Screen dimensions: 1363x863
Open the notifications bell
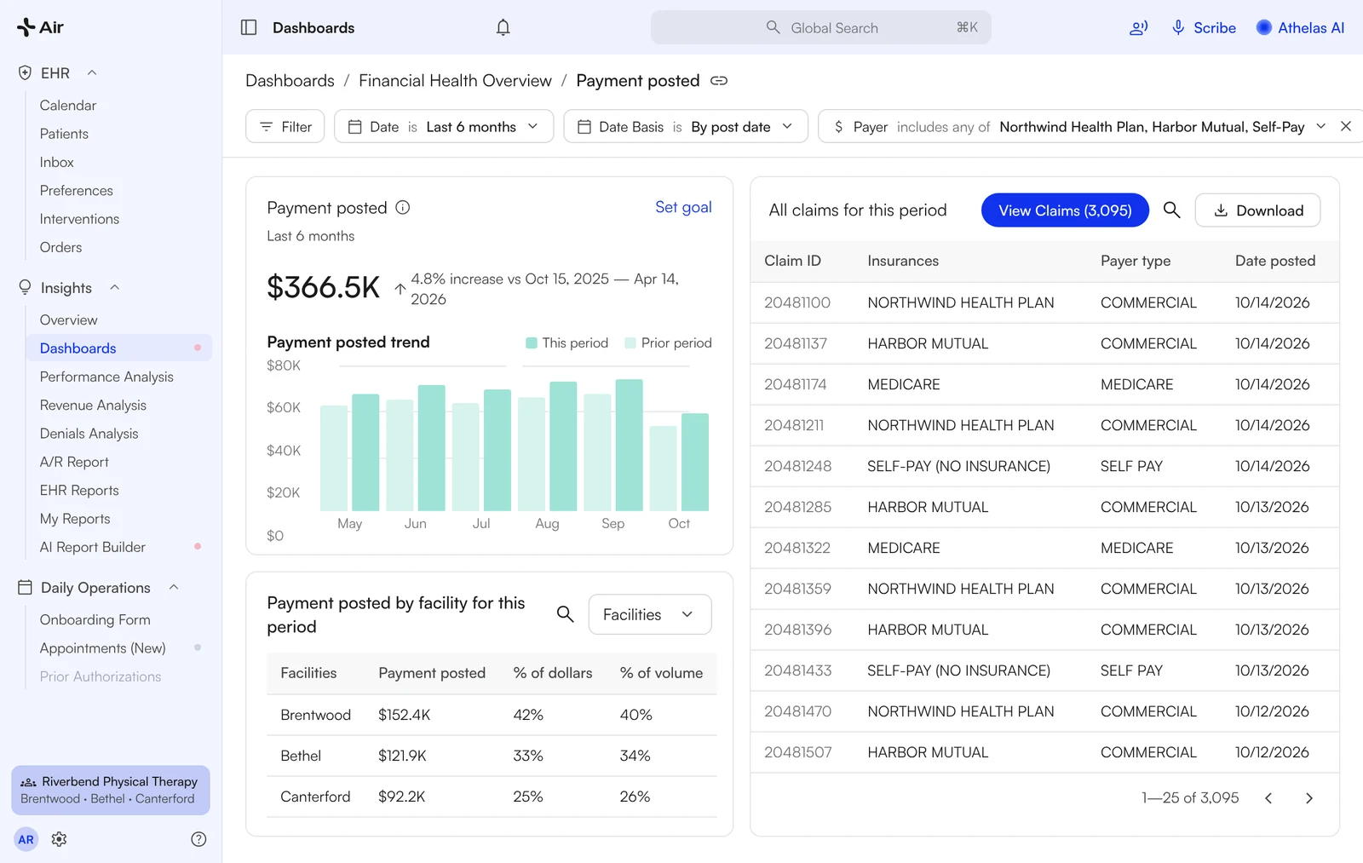pyautogui.click(x=503, y=27)
